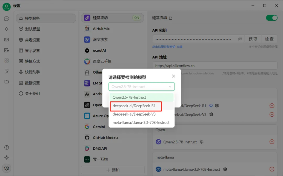Switch to the 默认模型 settings section
The height and width of the screenshot is (176, 283).
coord(33,29)
